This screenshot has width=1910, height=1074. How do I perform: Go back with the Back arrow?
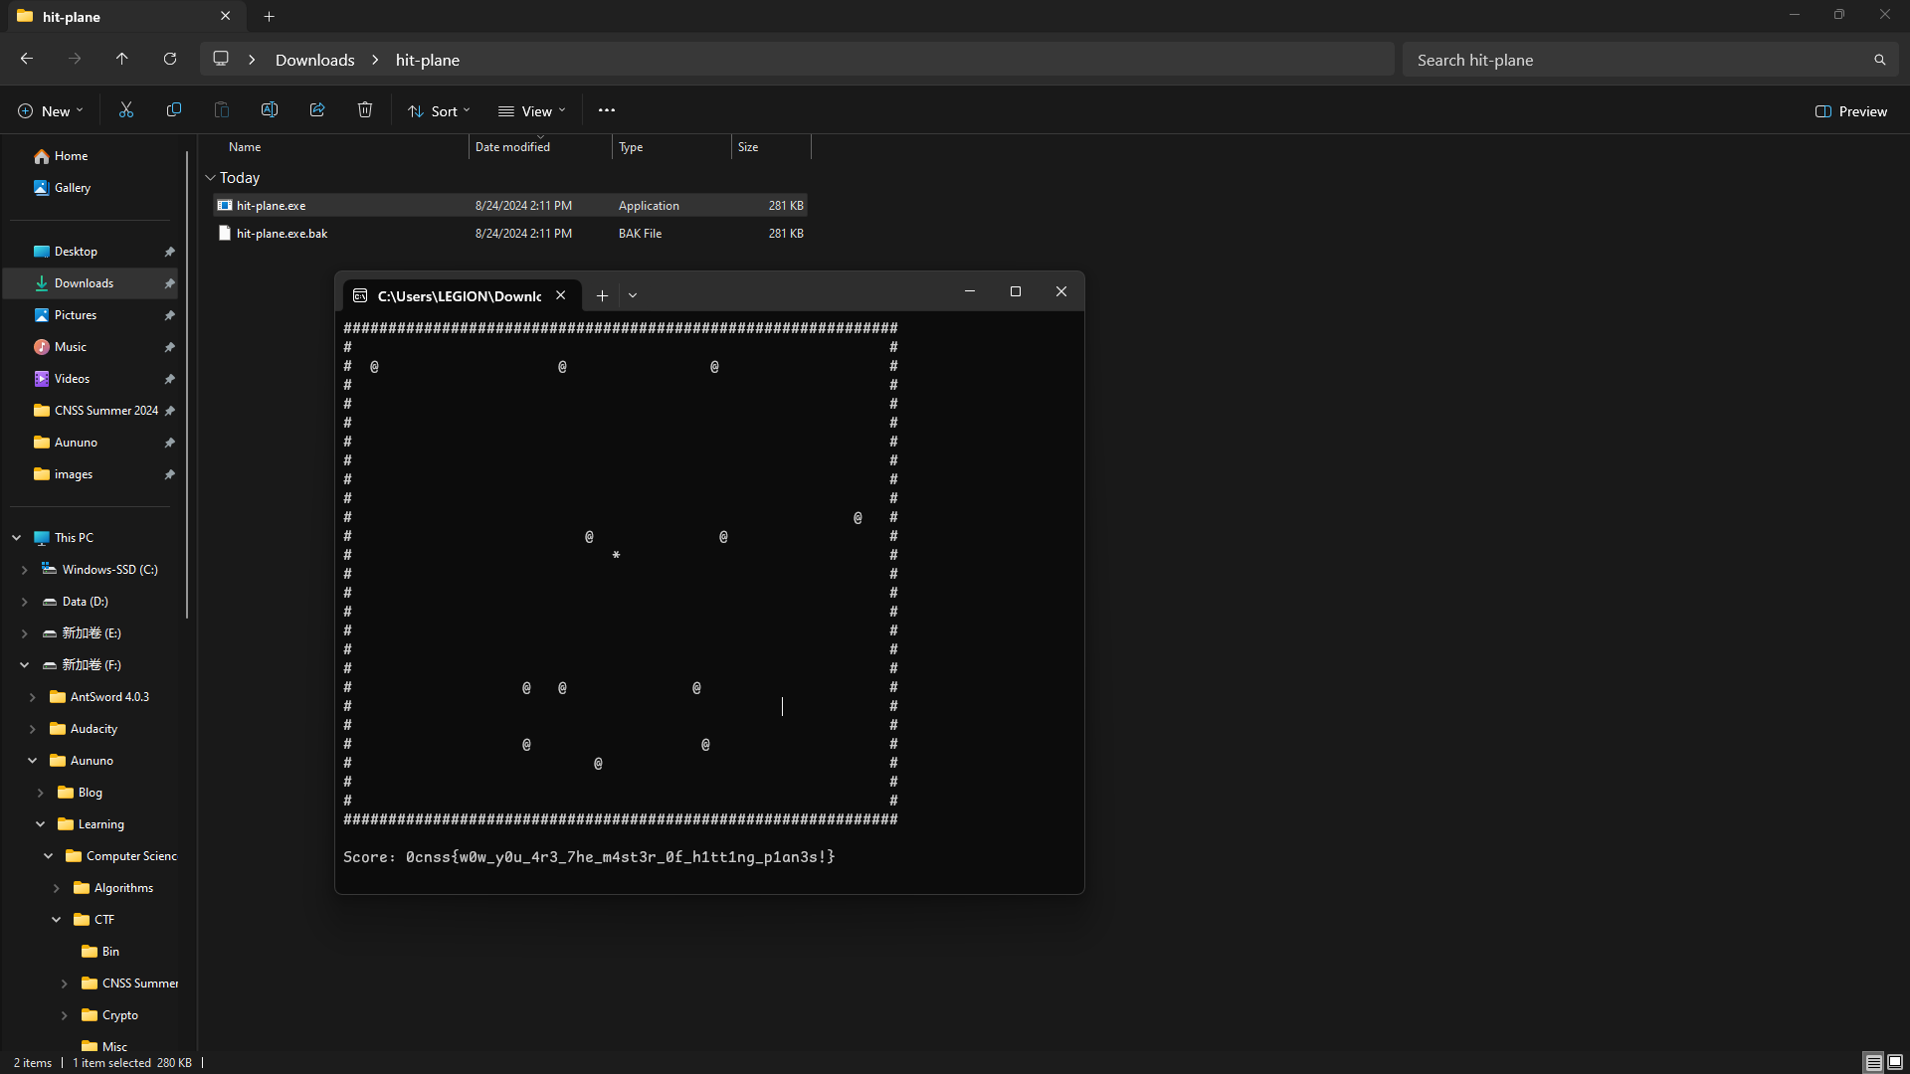pos(27,60)
